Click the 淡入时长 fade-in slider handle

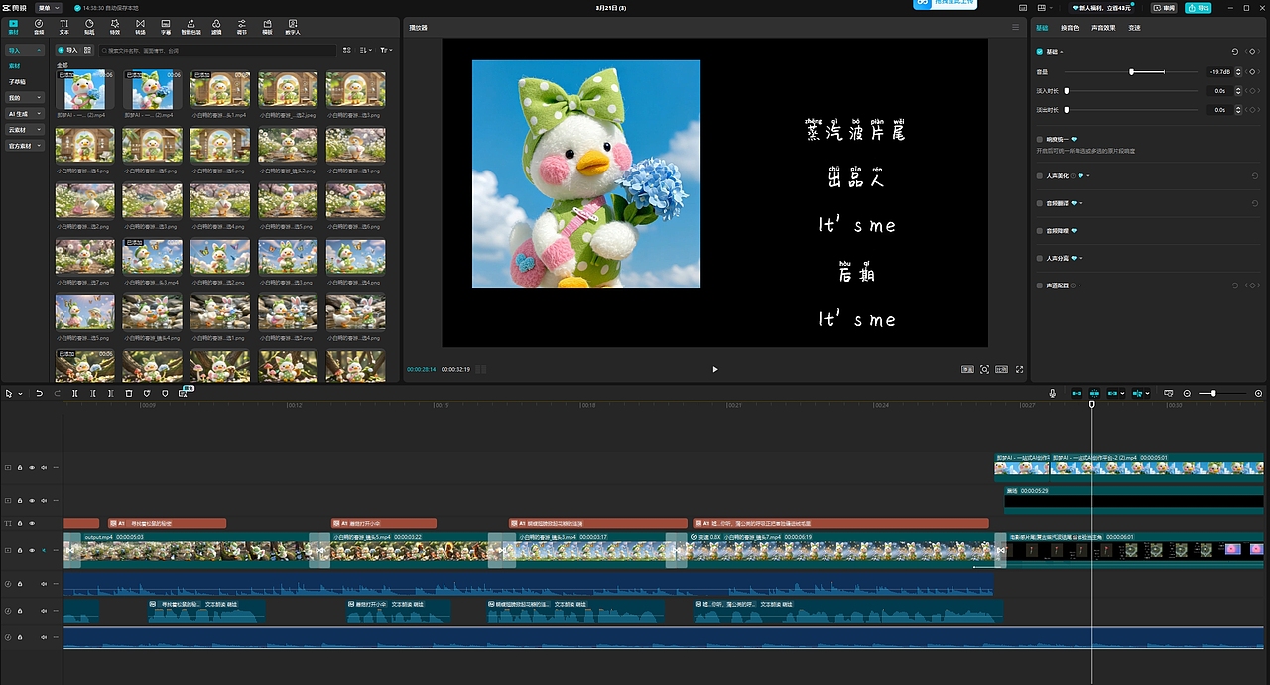point(1067,91)
